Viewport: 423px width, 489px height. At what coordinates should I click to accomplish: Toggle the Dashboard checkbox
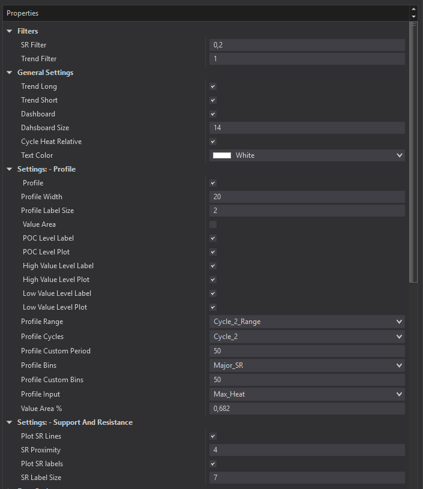213,114
